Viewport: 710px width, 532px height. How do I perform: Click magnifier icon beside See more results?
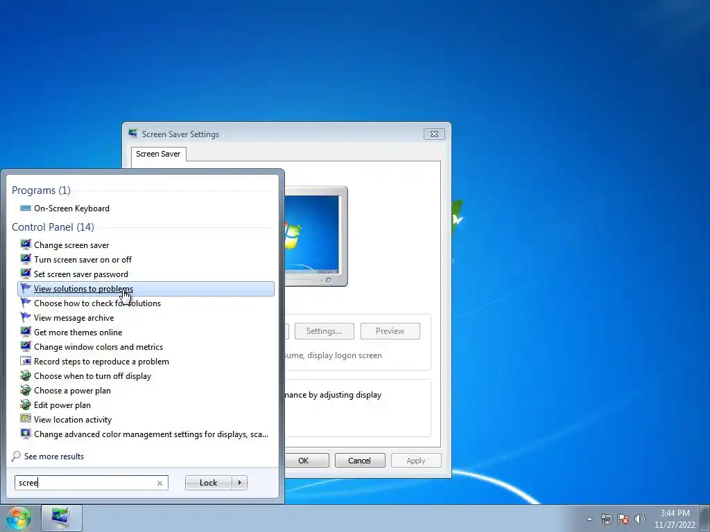(x=16, y=456)
